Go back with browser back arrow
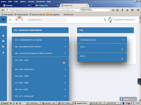Image resolution: width=141 pixels, height=105 pixels. pyautogui.click(x=3, y=10)
